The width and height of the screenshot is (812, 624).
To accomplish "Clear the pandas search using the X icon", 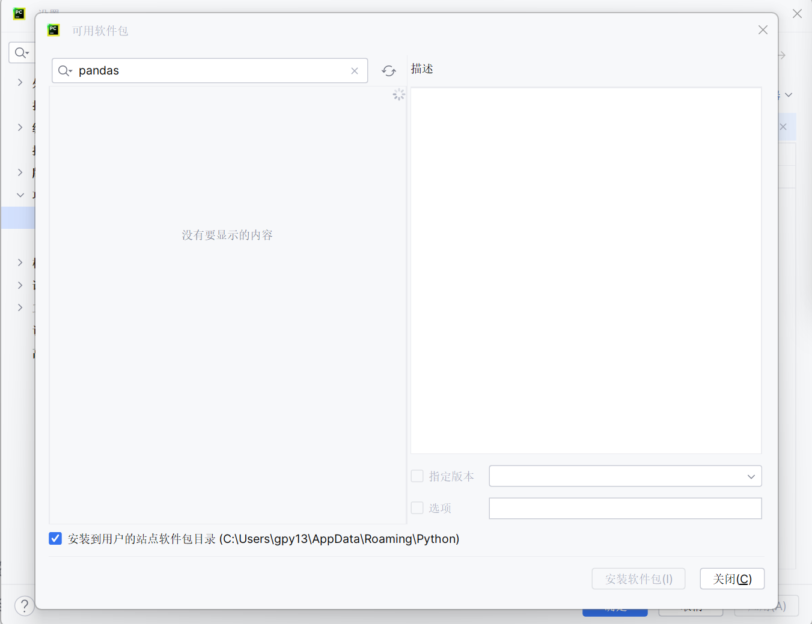I will [x=355, y=70].
